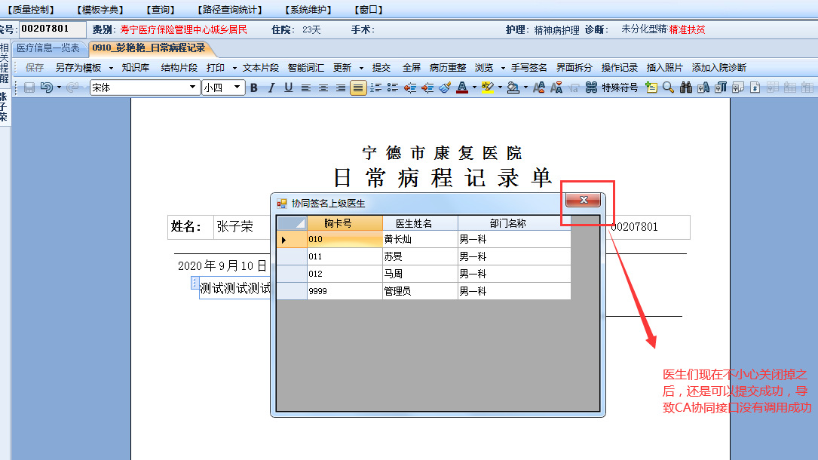Viewport: 818px width, 460px height.
Task: Expand the 另存为模板 dropdown arrow
Action: [x=111, y=68]
